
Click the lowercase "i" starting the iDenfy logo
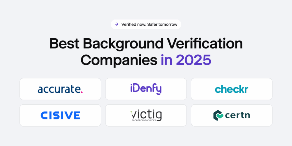pyautogui.click(x=132, y=89)
